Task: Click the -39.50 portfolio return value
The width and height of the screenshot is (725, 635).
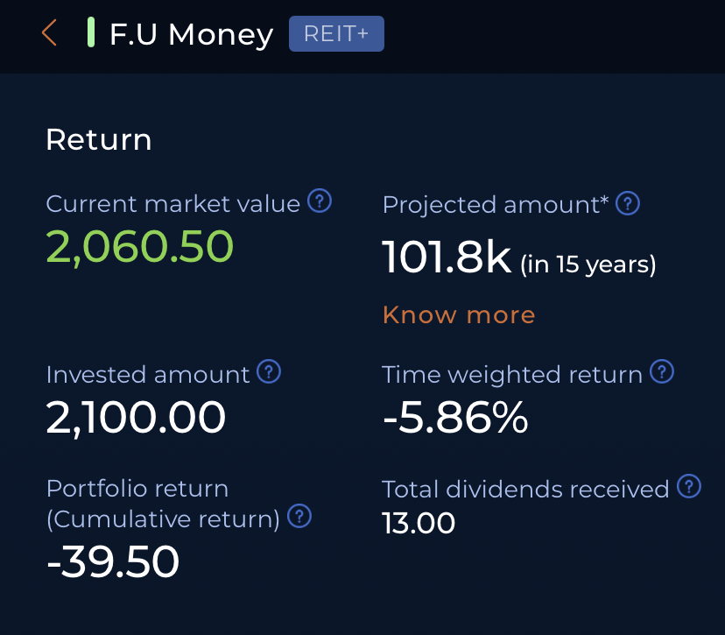Action: coord(113,562)
